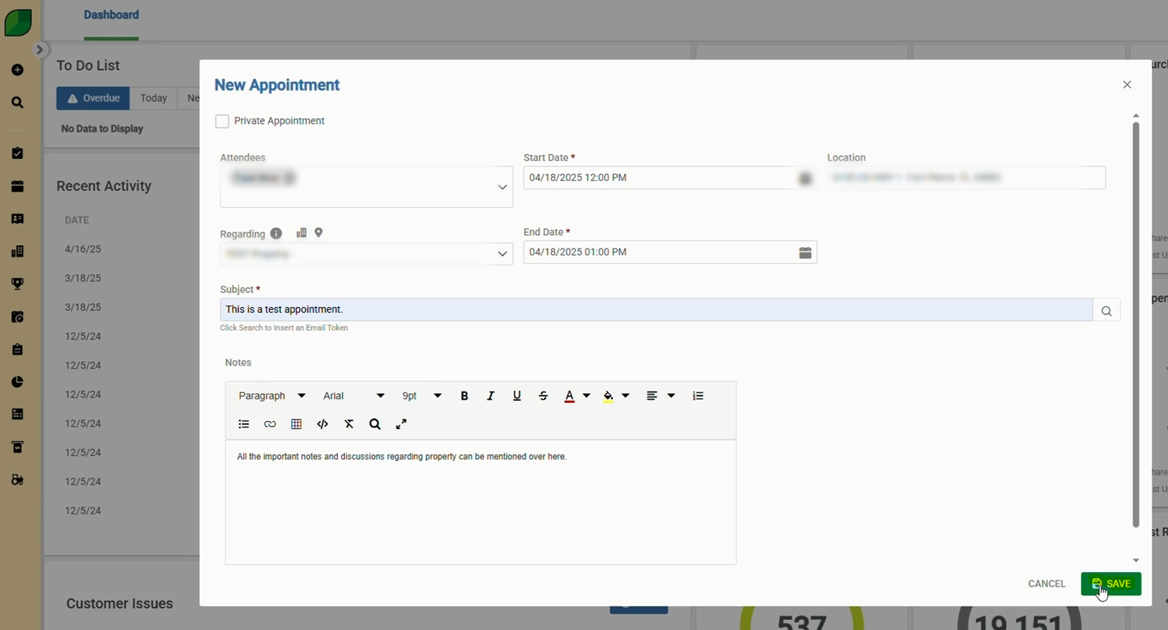
Task: Click the Regarding info icon
Action: 276,233
